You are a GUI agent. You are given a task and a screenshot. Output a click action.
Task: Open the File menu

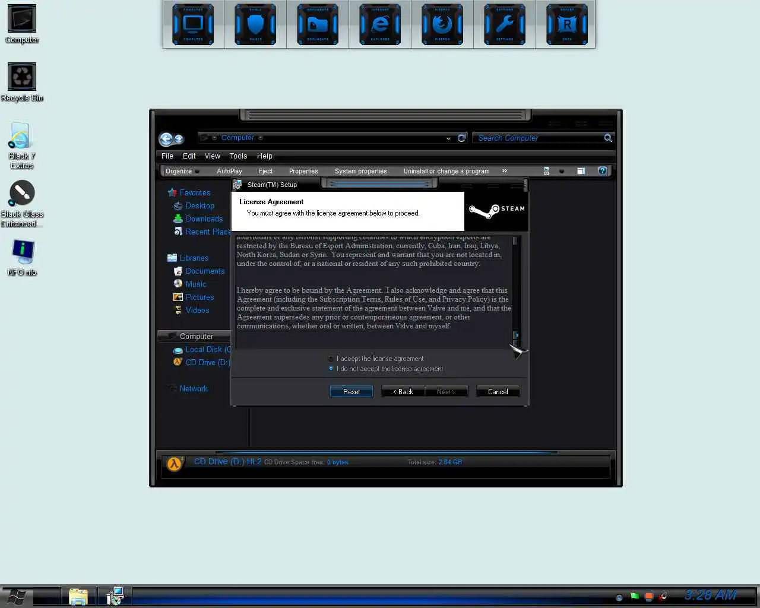point(167,156)
